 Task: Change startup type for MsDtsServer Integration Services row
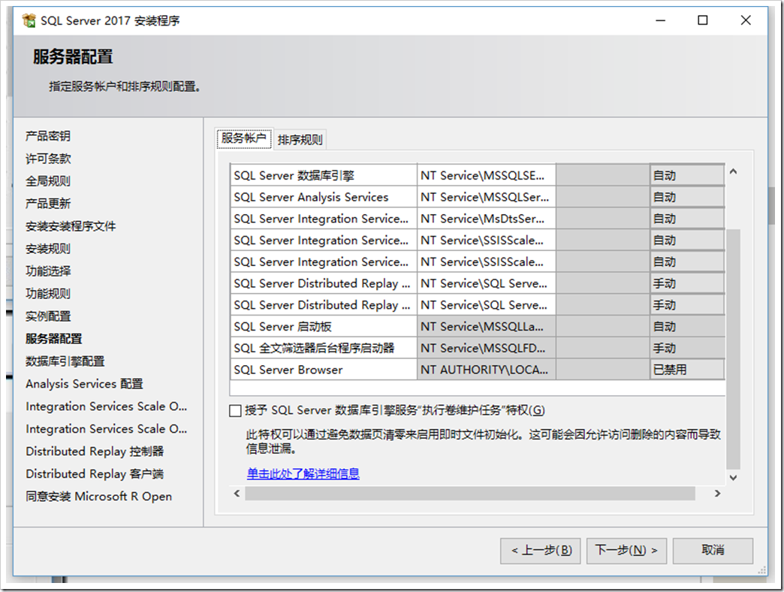click(x=687, y=219)
